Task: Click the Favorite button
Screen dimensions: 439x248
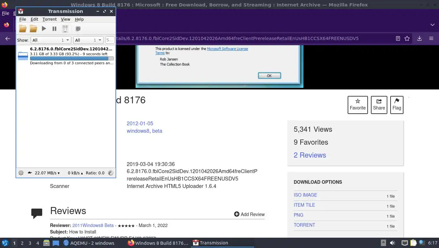Action: (358, 105)
